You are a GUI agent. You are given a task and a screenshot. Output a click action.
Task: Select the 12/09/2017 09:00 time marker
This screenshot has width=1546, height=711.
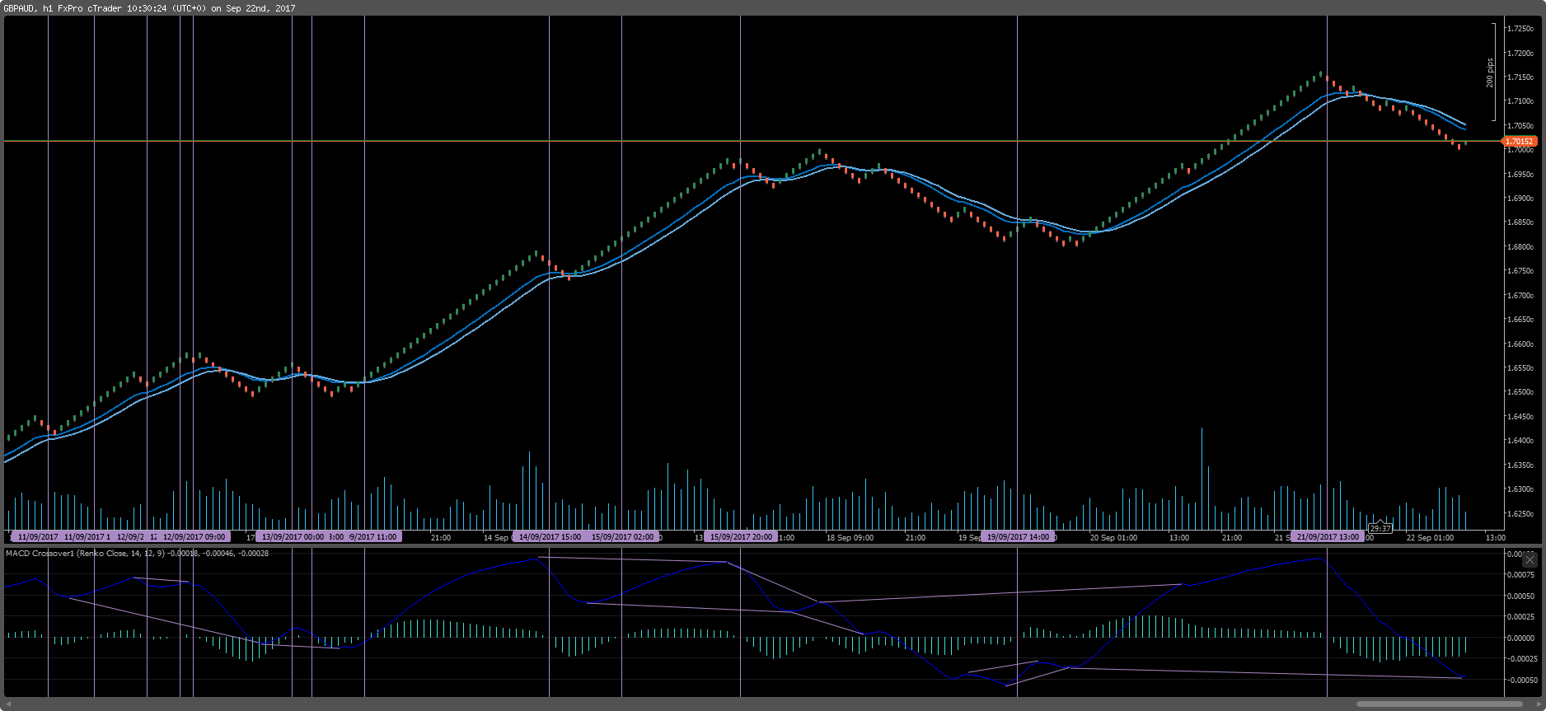pyautogui.click(x=194, y=537)
